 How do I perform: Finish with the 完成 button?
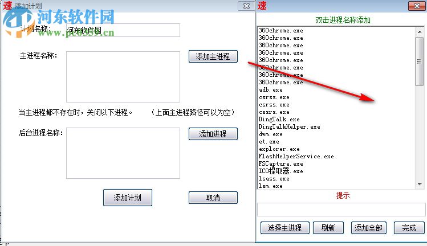point(409,228)
